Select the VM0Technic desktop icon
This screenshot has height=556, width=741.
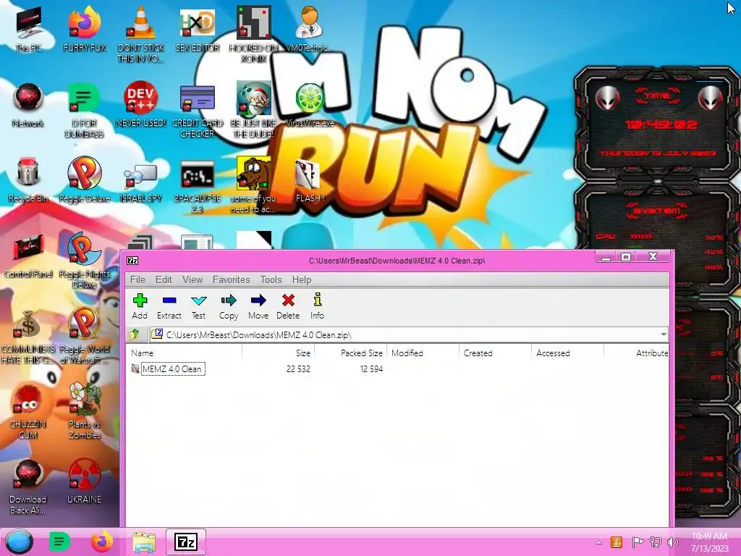click(310, 30)
